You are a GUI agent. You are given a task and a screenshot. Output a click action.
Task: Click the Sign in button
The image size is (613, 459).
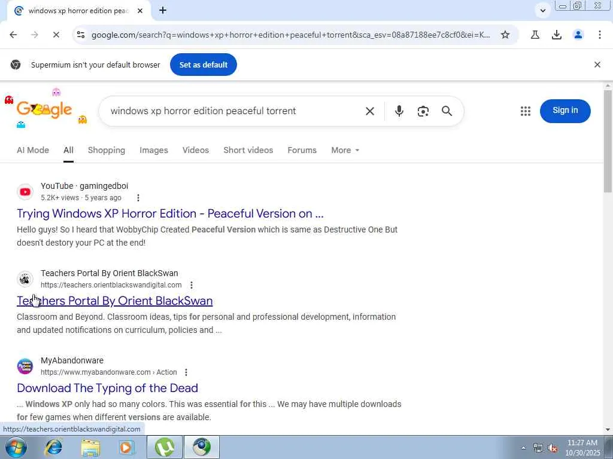click(565, 111)
